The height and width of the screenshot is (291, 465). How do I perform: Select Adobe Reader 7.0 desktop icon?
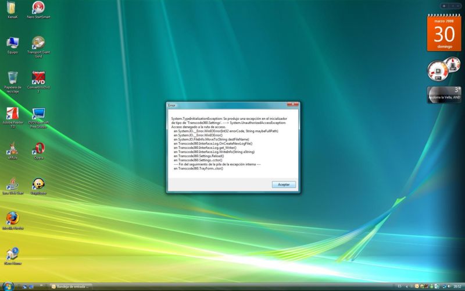click(x=13, y=118)
